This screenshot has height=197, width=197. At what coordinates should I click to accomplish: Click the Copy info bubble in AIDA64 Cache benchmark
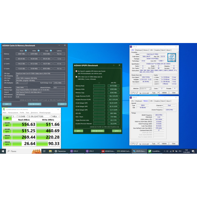click(x=51, y=51)
